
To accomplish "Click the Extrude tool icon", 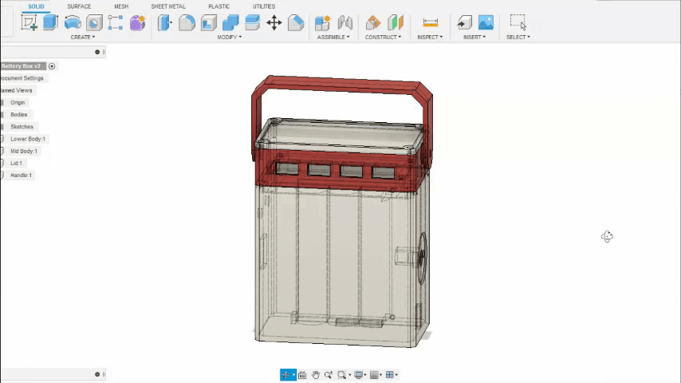I will 50,22.
